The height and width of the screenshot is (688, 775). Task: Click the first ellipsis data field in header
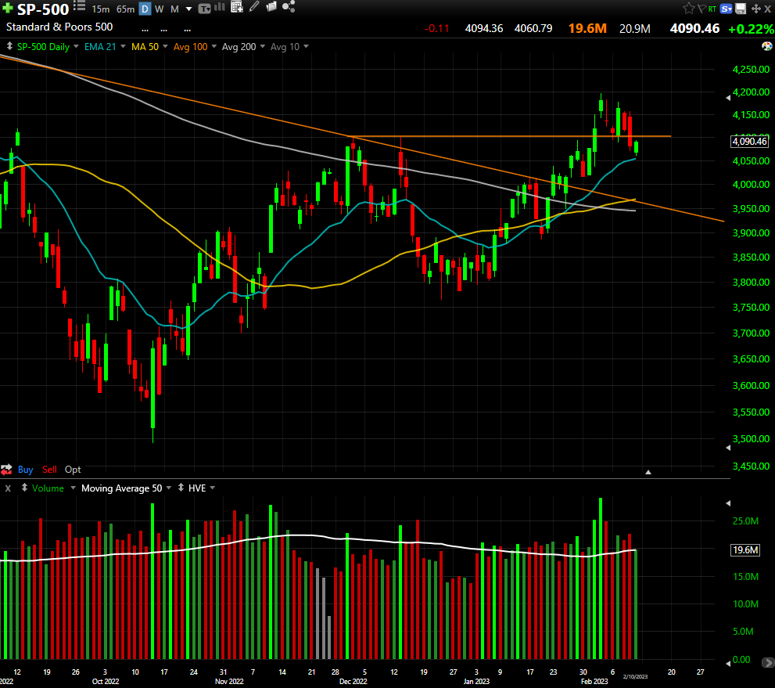145,31
